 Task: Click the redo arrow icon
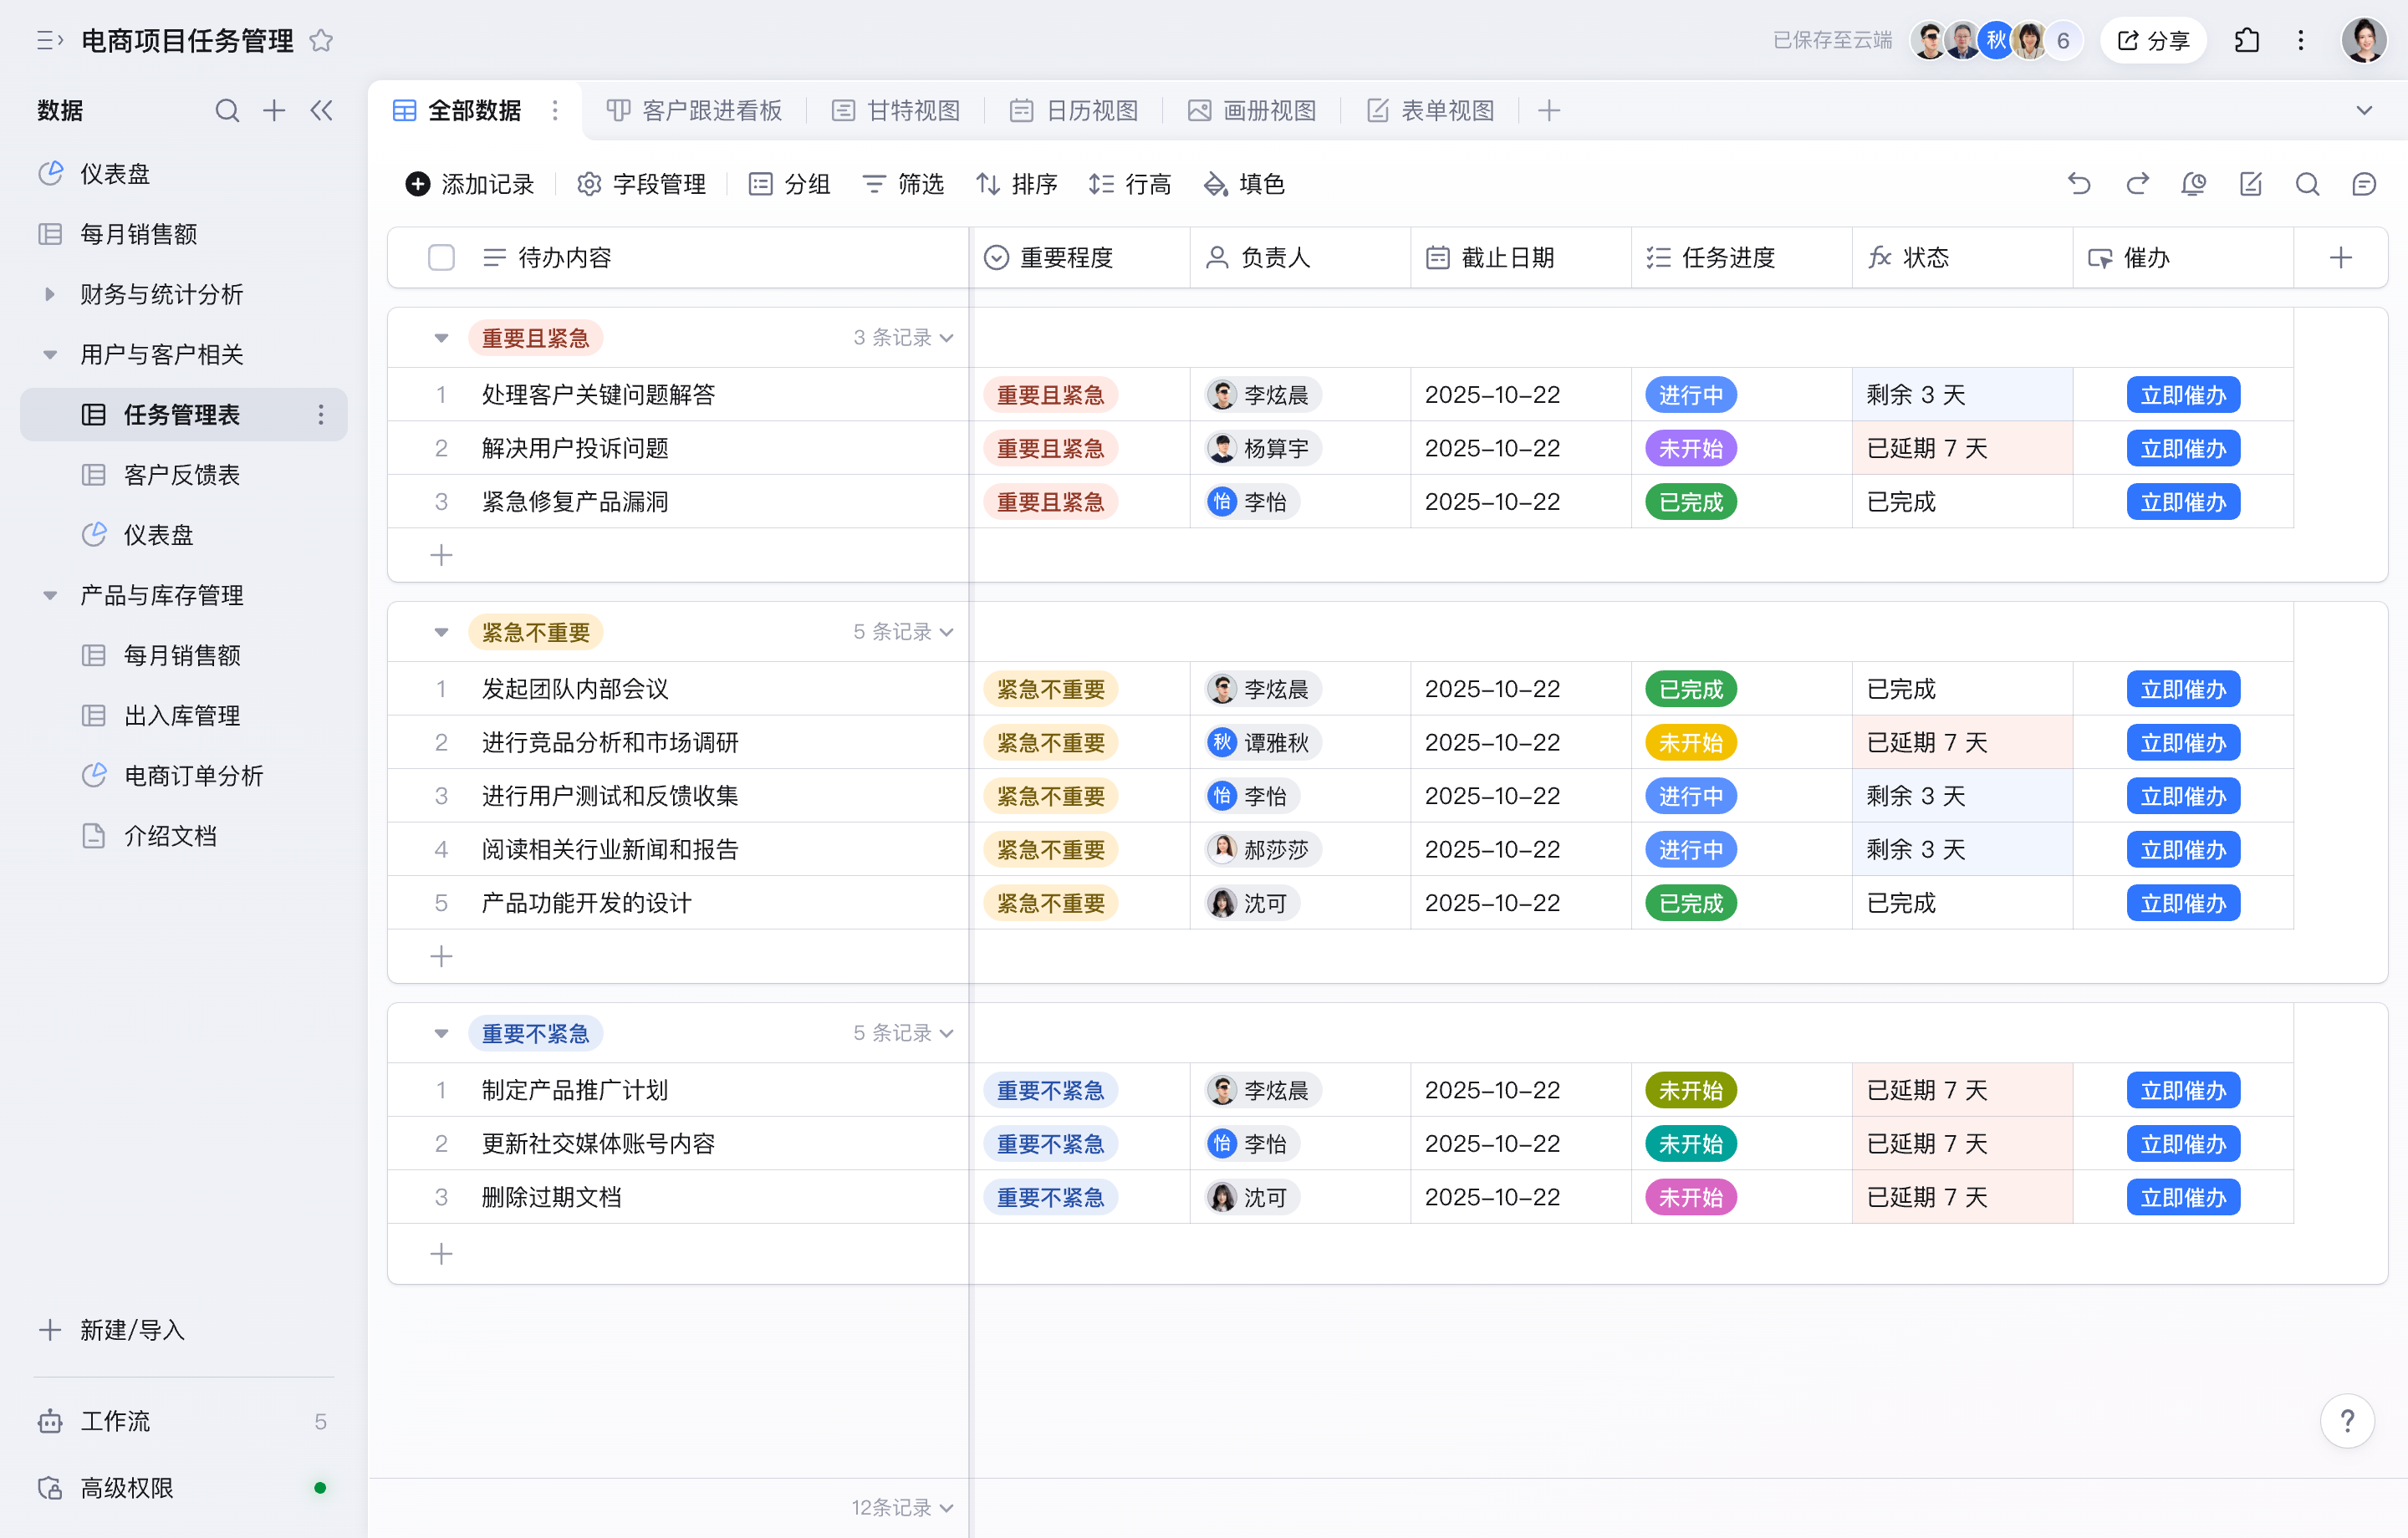coord(2137,184)
